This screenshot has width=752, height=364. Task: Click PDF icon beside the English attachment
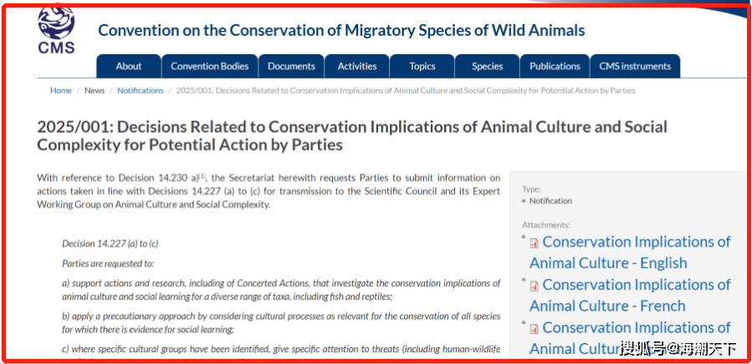(534, 244)
